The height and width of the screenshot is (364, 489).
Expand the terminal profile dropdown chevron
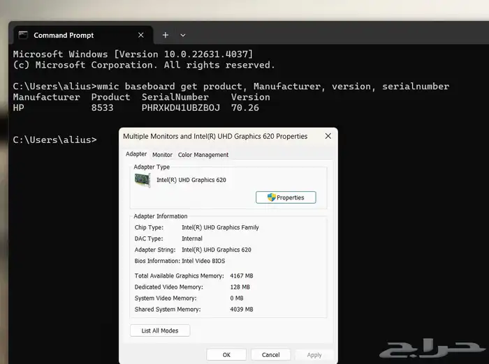click(x=183, y=35)
